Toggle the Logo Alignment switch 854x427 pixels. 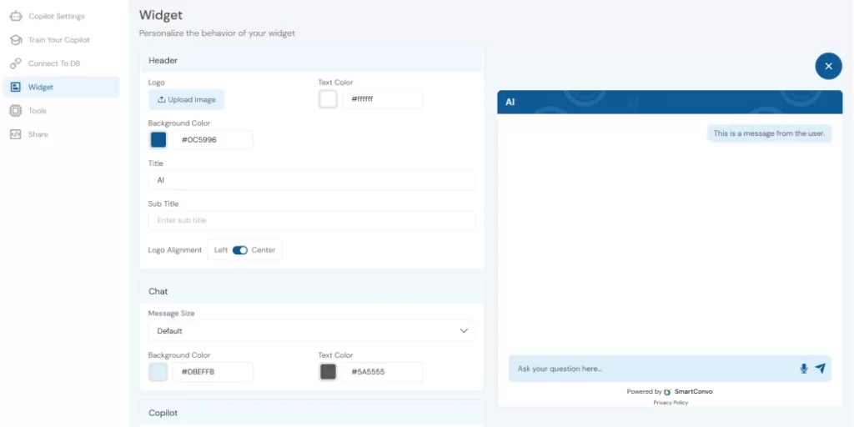240,250
